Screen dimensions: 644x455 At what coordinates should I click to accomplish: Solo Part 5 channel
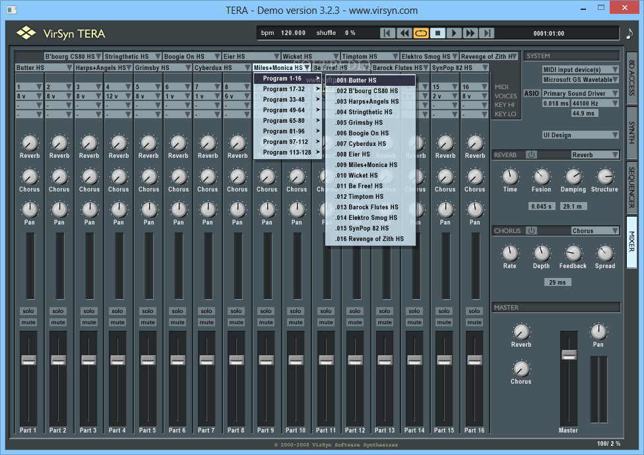148,311
